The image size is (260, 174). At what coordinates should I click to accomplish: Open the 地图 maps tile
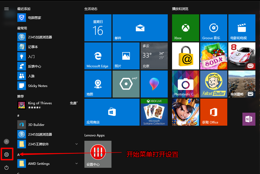[x=98, y=84]
